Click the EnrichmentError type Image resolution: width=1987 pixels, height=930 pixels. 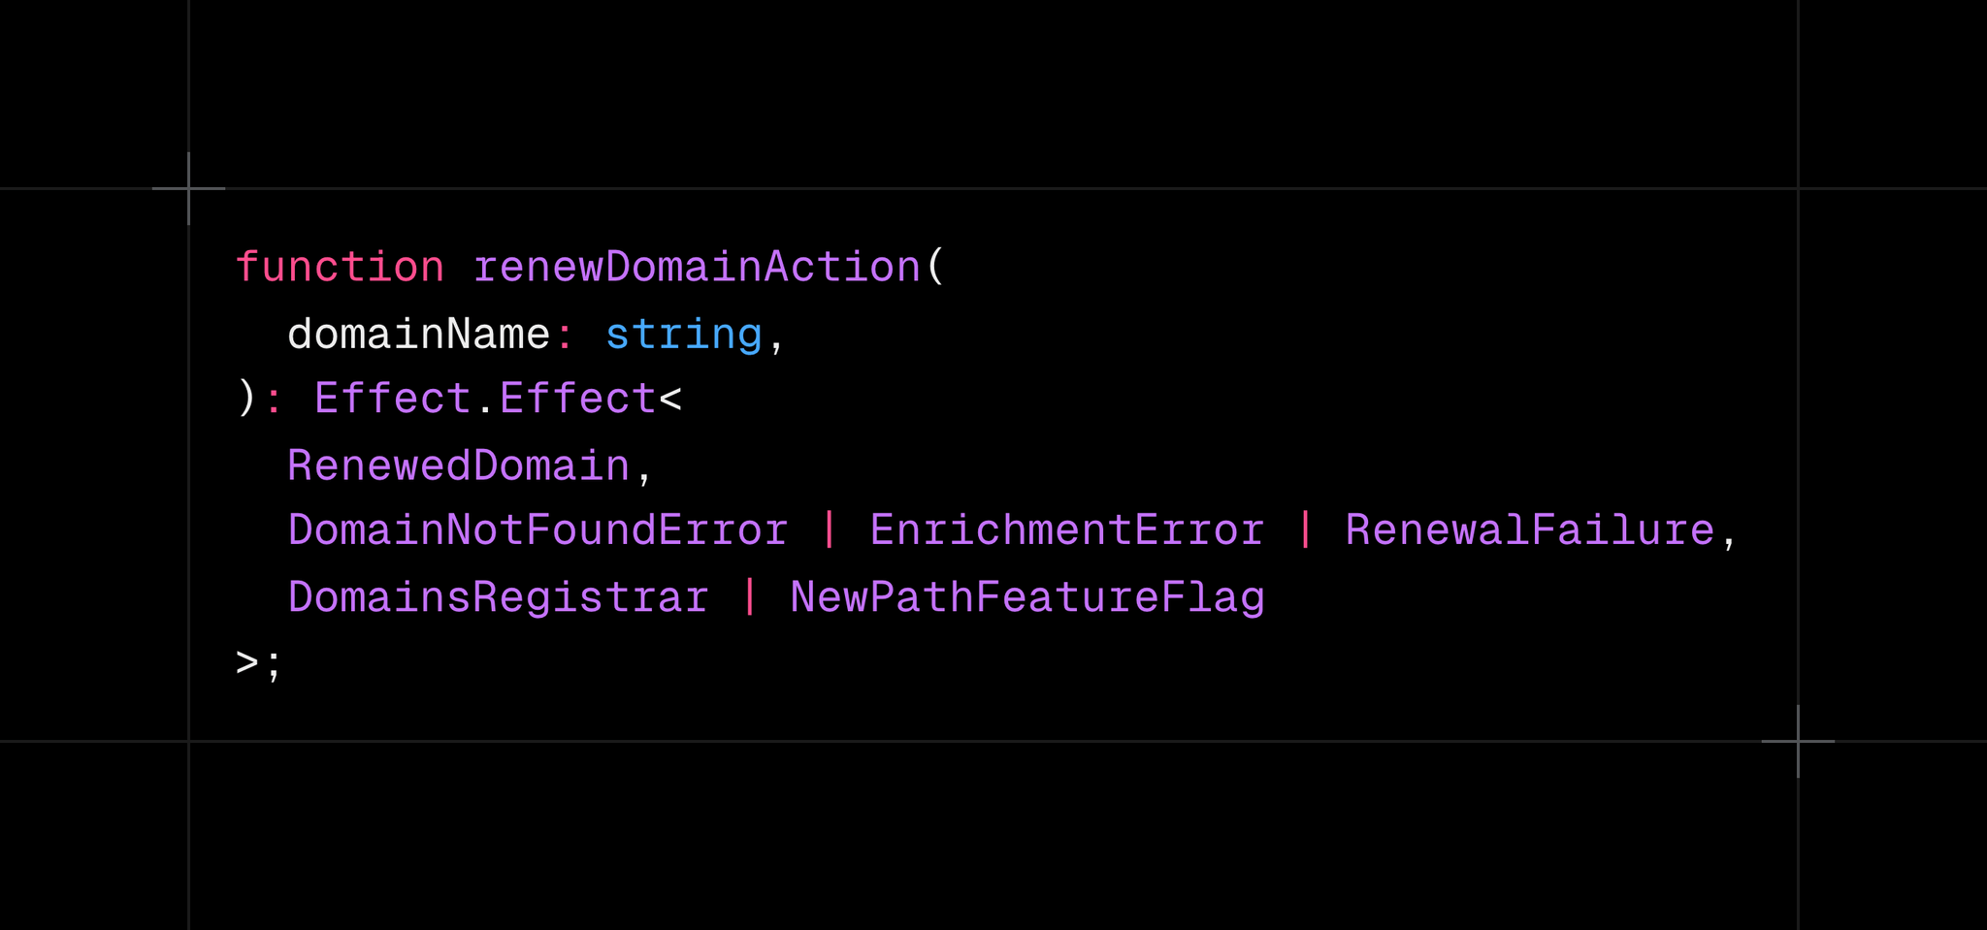pos(1067,530)
